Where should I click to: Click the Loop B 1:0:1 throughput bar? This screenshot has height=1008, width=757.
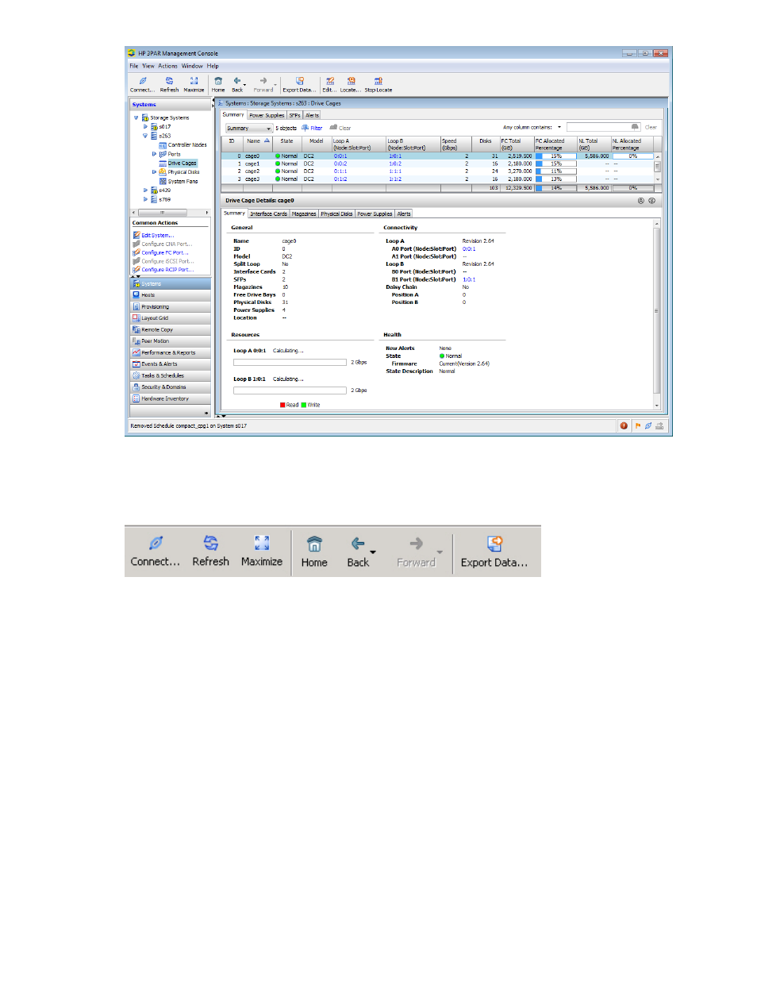[x=290, y=391]
